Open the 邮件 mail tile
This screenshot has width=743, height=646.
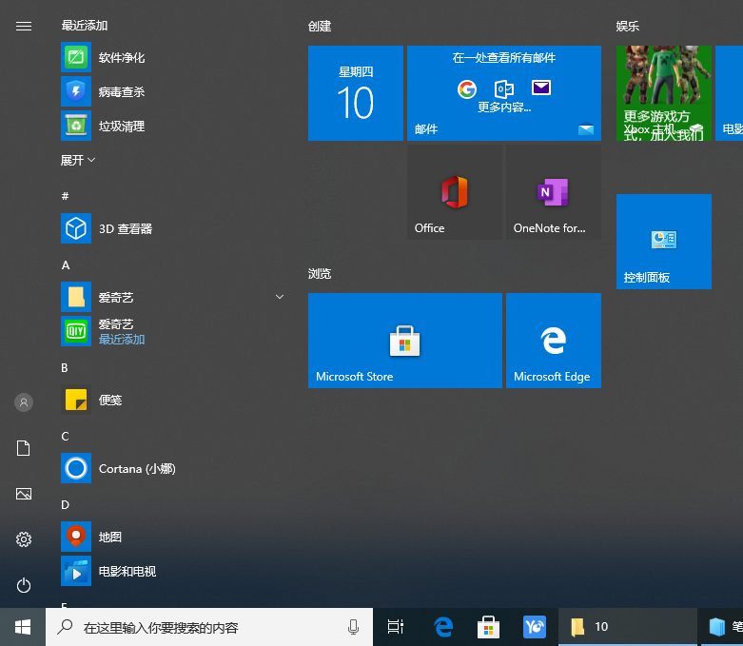pyautogui.click(x=503, y=93)
